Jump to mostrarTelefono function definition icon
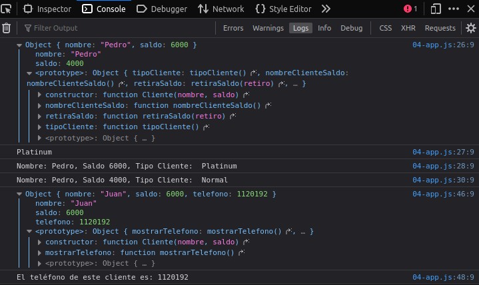The width and height of the screenshot is (479, 285). (241, 252)
